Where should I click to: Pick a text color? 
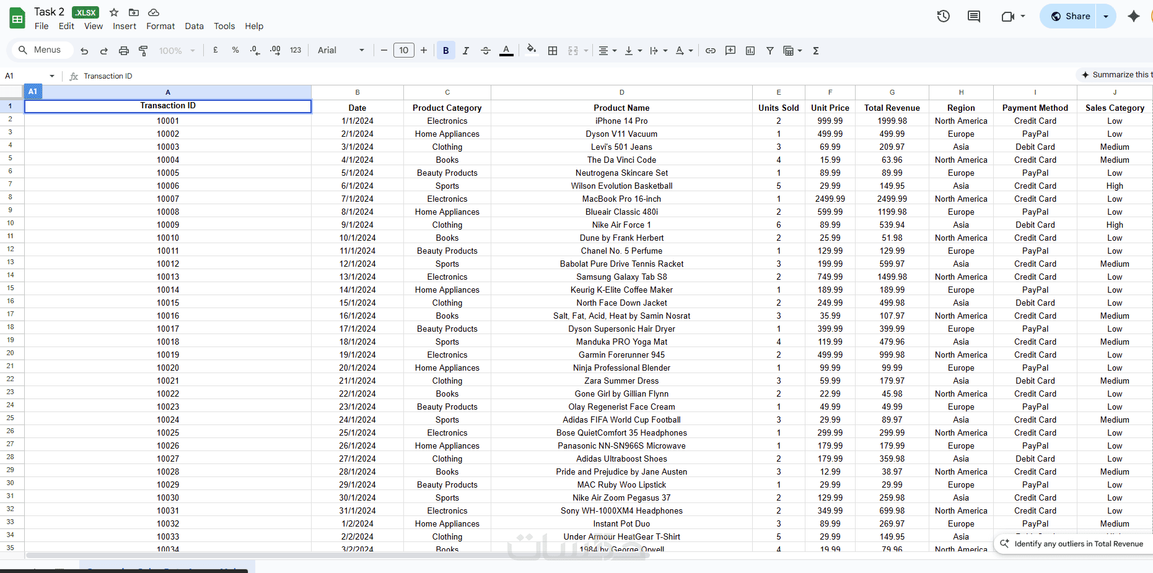pos(506,51)
